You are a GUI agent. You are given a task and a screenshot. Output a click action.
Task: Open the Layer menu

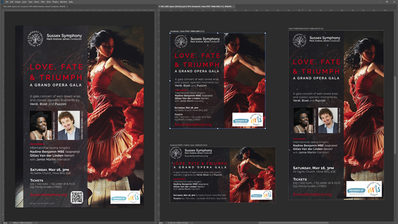pos(24,2)
